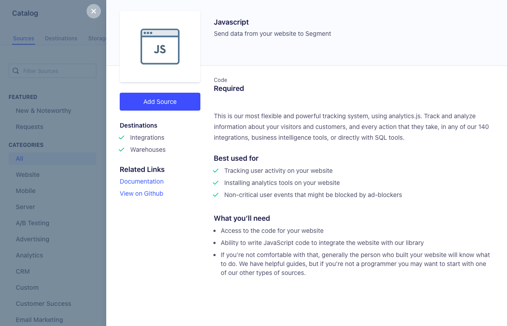Click 'Send data from your website to Segment'

point(272,34)
